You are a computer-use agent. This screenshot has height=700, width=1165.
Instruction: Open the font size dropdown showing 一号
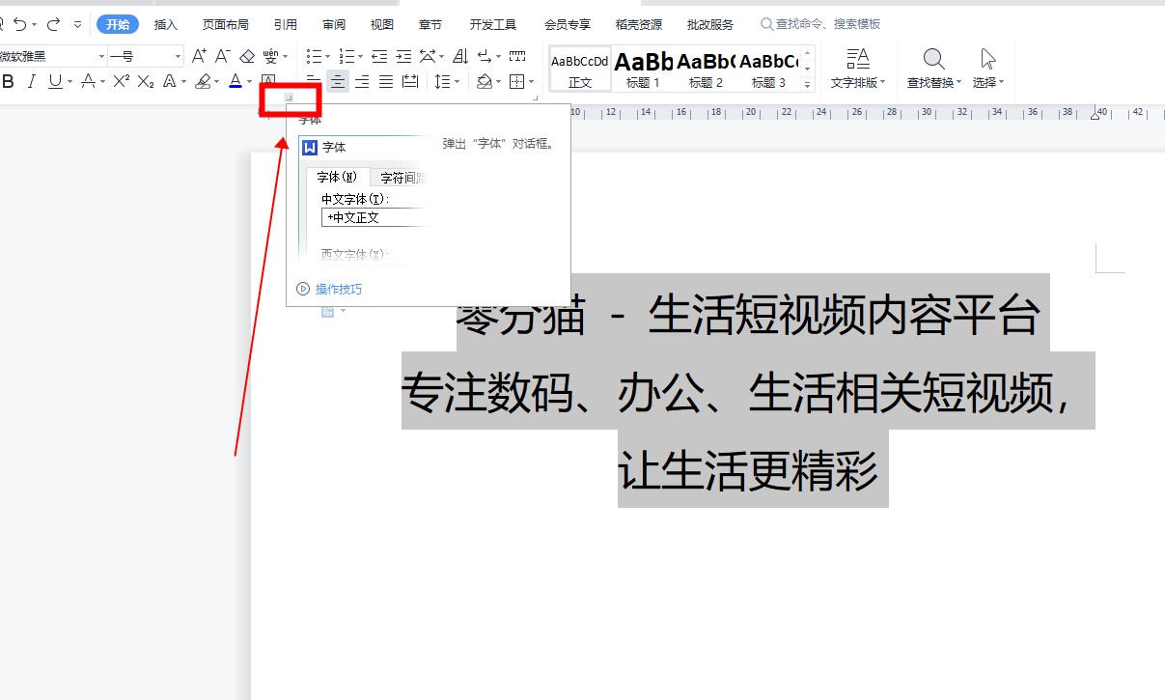(177, 57)
